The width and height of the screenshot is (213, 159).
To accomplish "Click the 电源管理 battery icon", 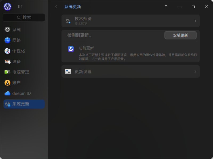I will [x=7, y=72].
